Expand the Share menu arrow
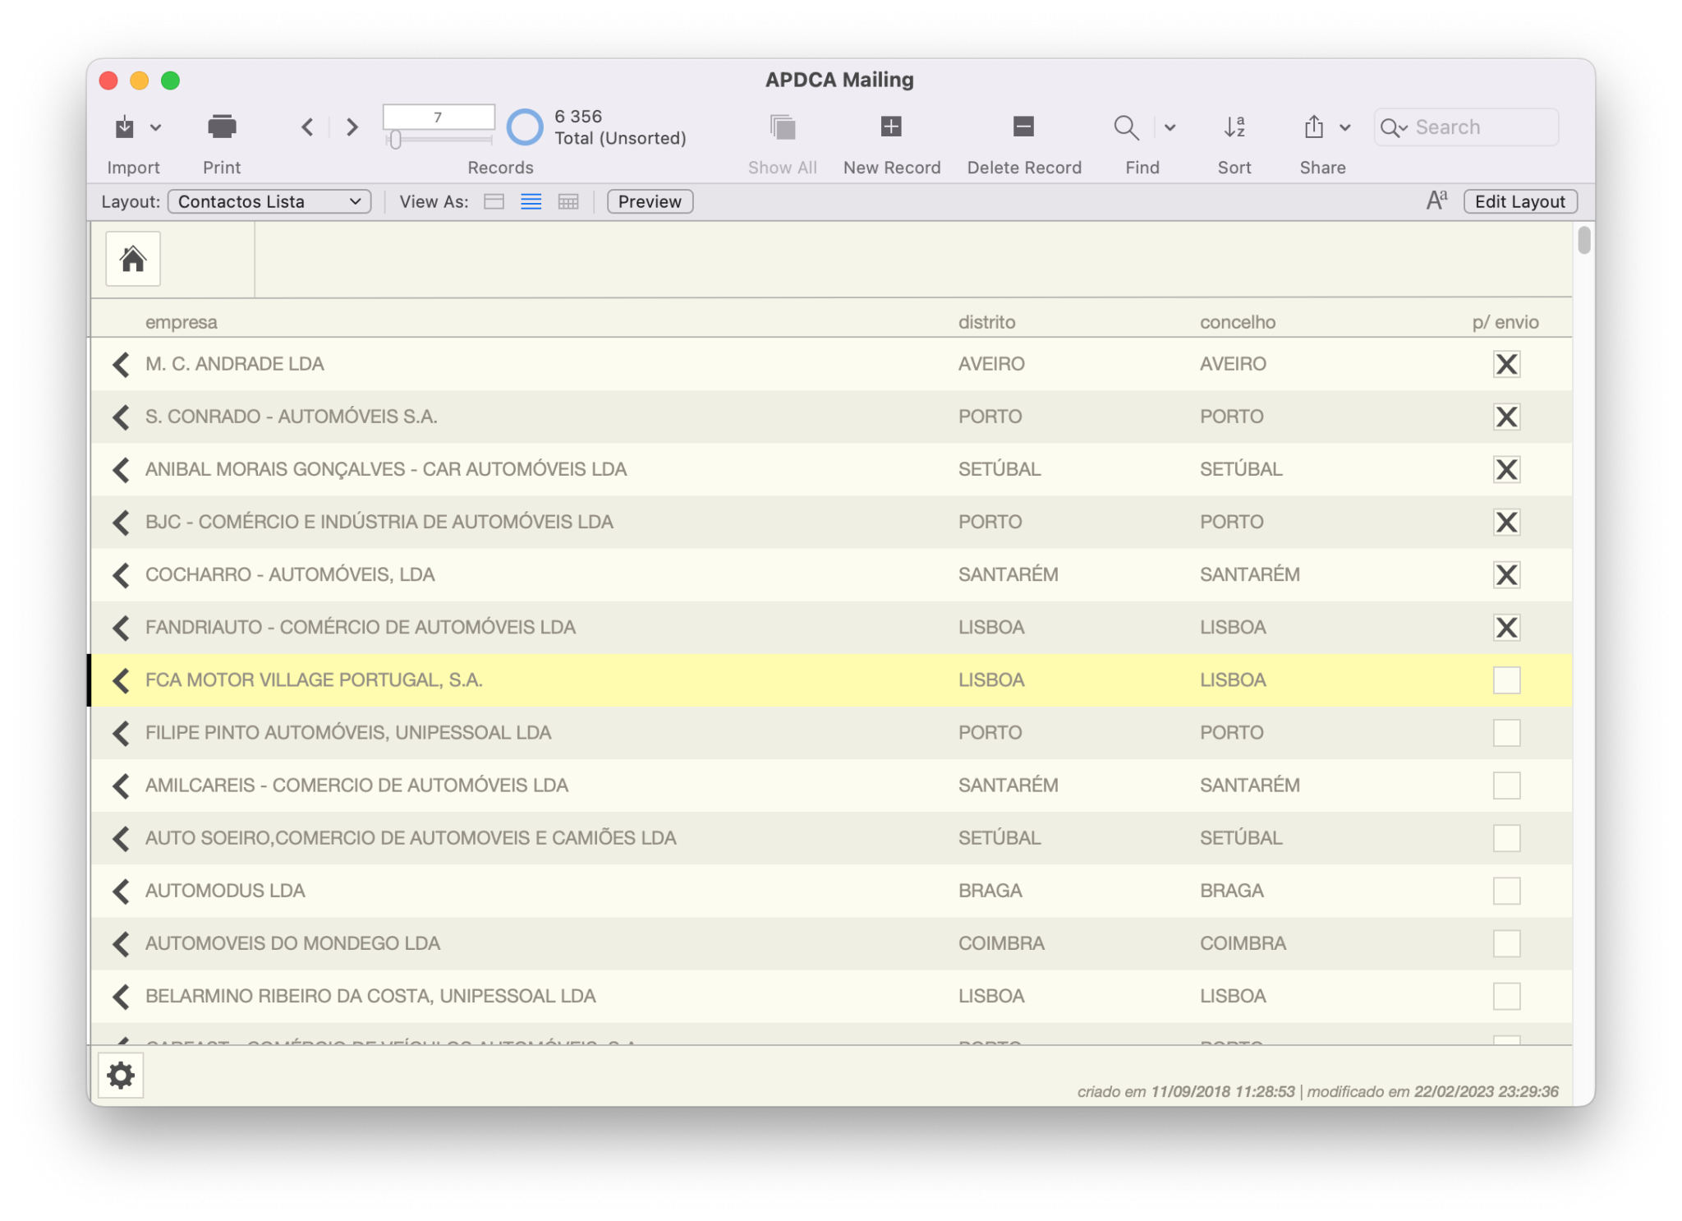This screenshot has height=1221, width=1682. (1344, 127)
